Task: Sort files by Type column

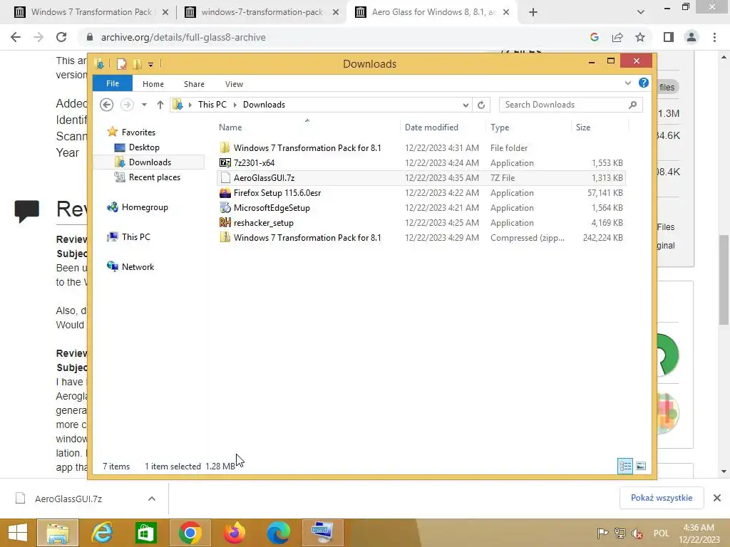Action: pyautogui.click(x=500, y=127)
